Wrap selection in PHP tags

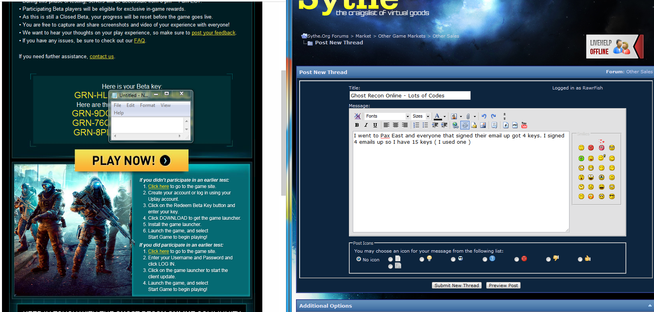(x=515, y=125)
